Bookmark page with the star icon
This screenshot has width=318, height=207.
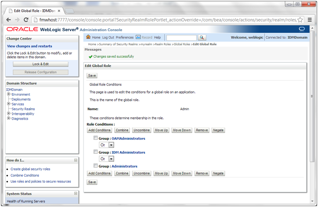300,20
